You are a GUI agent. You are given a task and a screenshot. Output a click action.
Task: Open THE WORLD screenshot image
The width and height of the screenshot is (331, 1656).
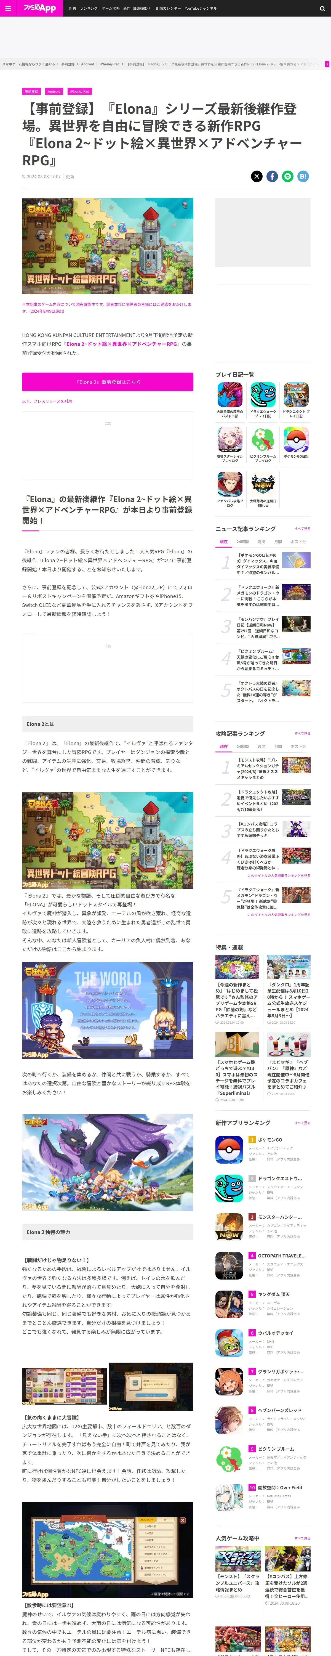tap(107, 1010)
